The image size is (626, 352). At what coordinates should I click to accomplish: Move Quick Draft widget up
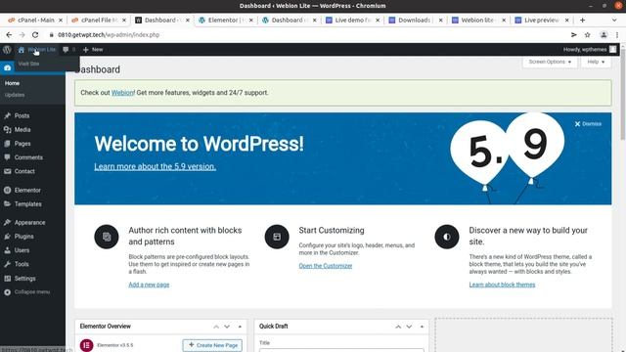(x=398, y=327)
